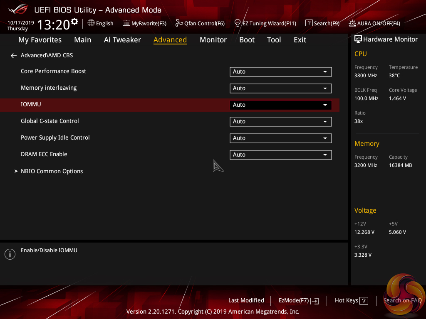
Task: Go back using the left arrow icon
Action: 14,56
